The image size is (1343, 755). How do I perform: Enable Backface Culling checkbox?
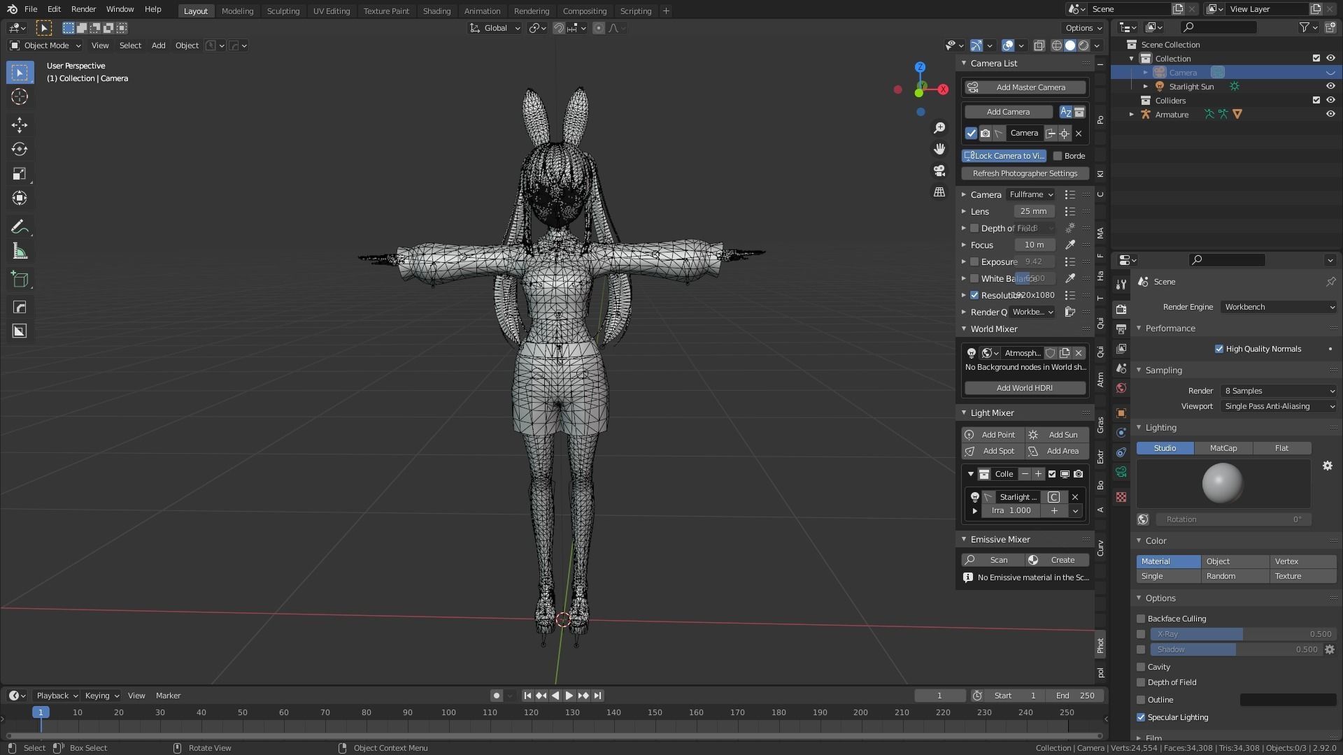tap(1141, 619)
